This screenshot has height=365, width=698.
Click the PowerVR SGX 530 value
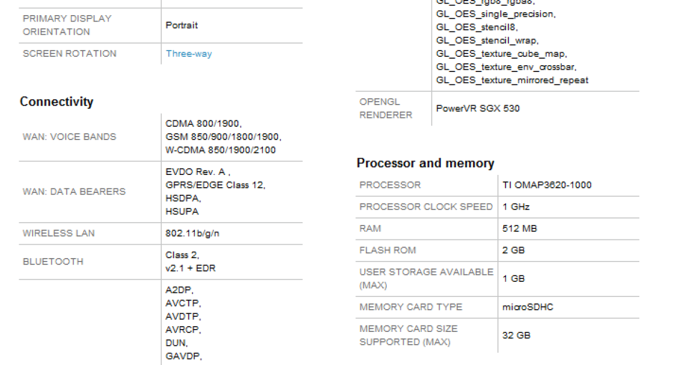[x=478, y=108]
